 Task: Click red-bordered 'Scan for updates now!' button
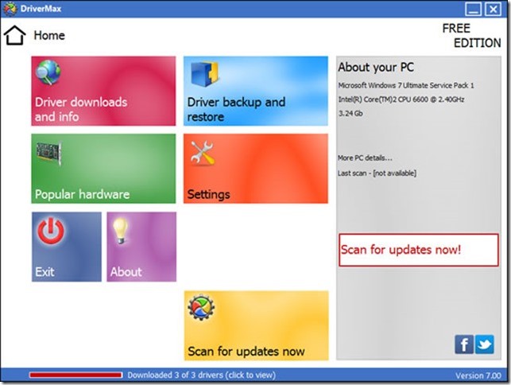click(x=419, y=250)
